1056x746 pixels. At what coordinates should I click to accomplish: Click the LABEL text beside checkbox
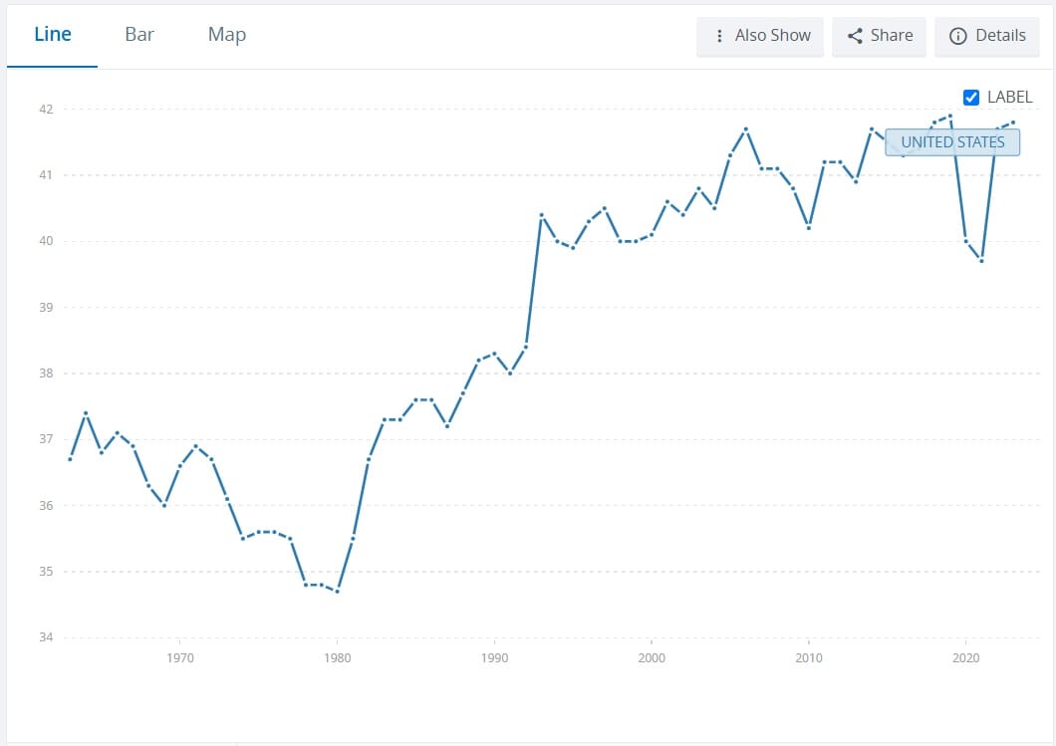(1009, 97)
